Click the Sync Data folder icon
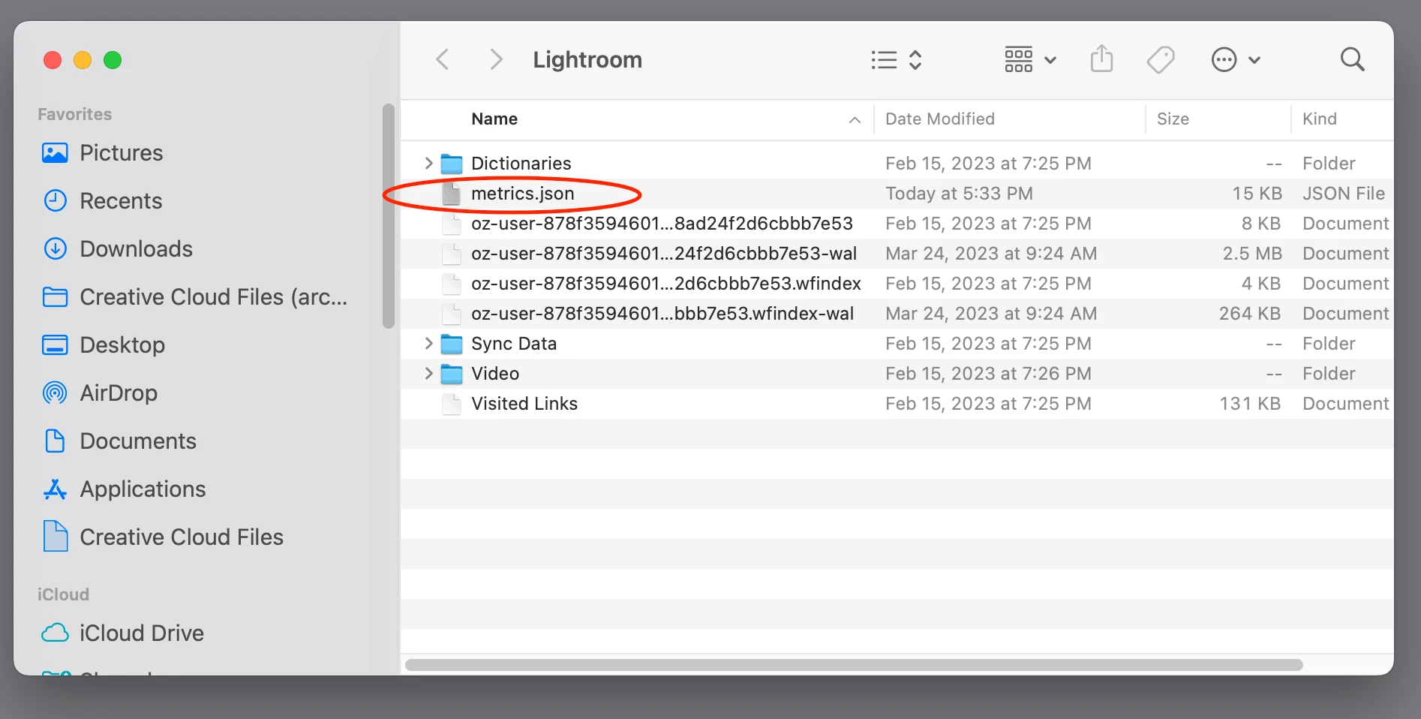The image size is (1421, 719). pos(452,344)
